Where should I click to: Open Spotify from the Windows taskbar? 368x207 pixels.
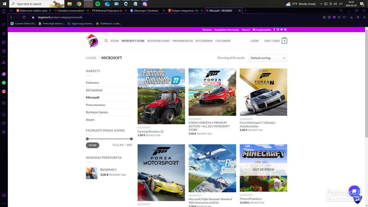[98, 4]
